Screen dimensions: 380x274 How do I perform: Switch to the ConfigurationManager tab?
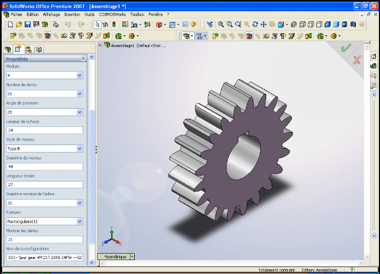coord(28,49)
